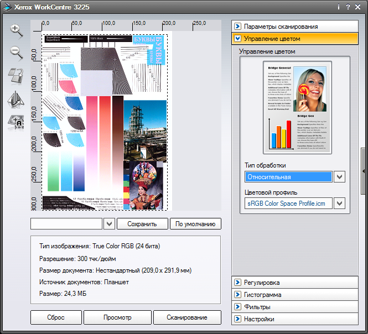Image resolution: width=368 pixels, height=334 pixels.
Task: Click the rotate image tool icon
Action: (x=16, y=76)
